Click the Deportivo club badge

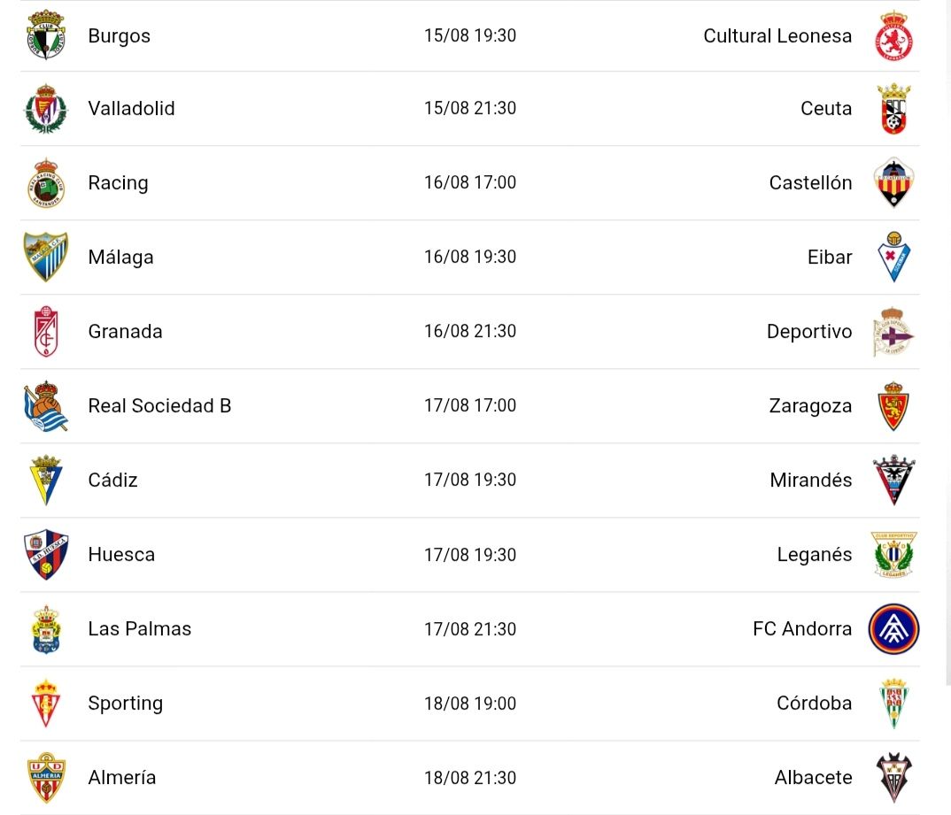coord(894,332)
